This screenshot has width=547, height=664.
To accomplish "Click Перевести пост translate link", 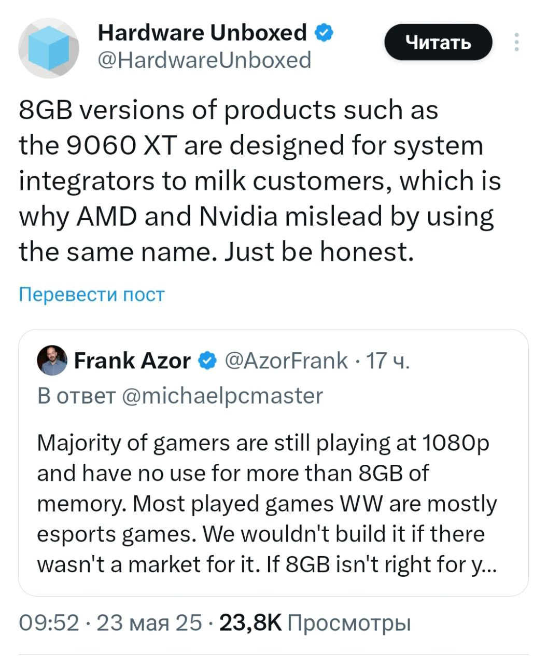I will click(x=91, y=295).
